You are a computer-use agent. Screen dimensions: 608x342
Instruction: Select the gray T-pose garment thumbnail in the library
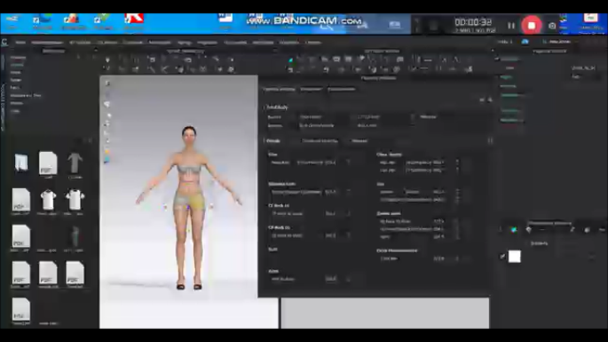[x=75, y=163]
